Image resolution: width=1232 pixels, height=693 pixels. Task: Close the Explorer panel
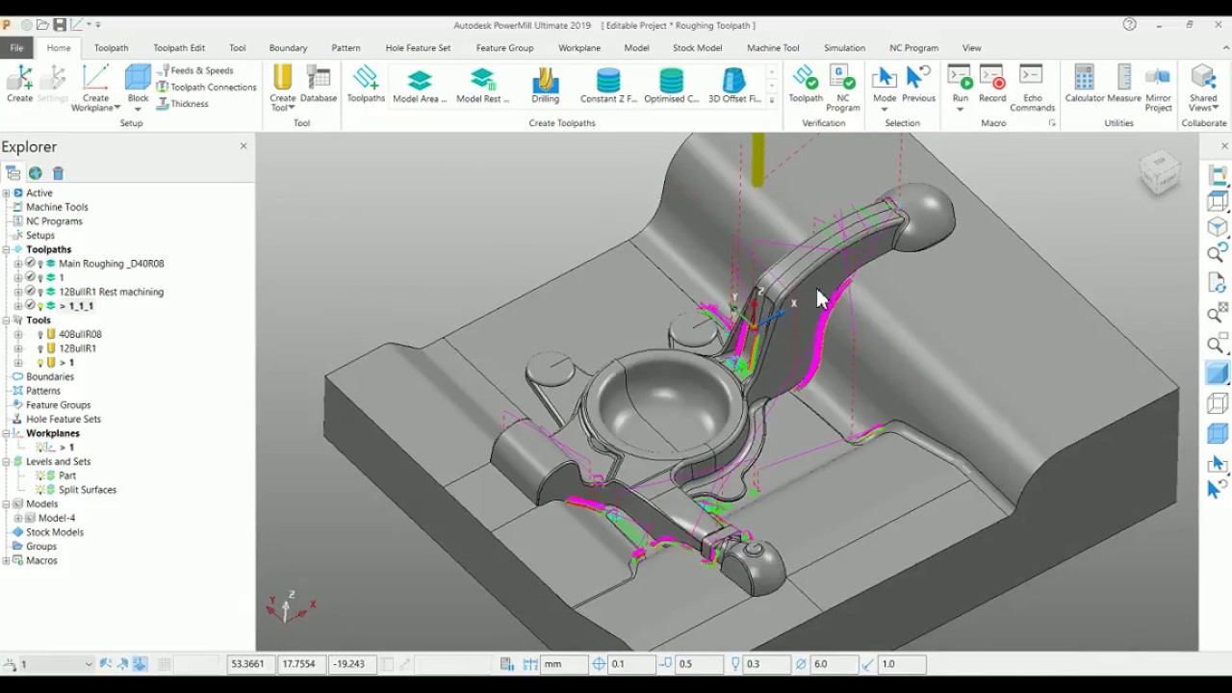point(244,146)
